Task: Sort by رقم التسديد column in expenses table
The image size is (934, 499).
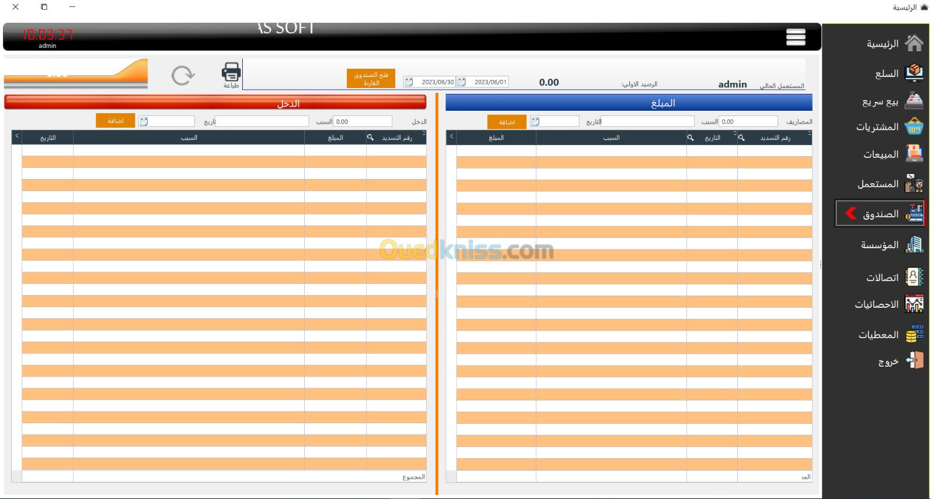Action: (x=775, y=138)
